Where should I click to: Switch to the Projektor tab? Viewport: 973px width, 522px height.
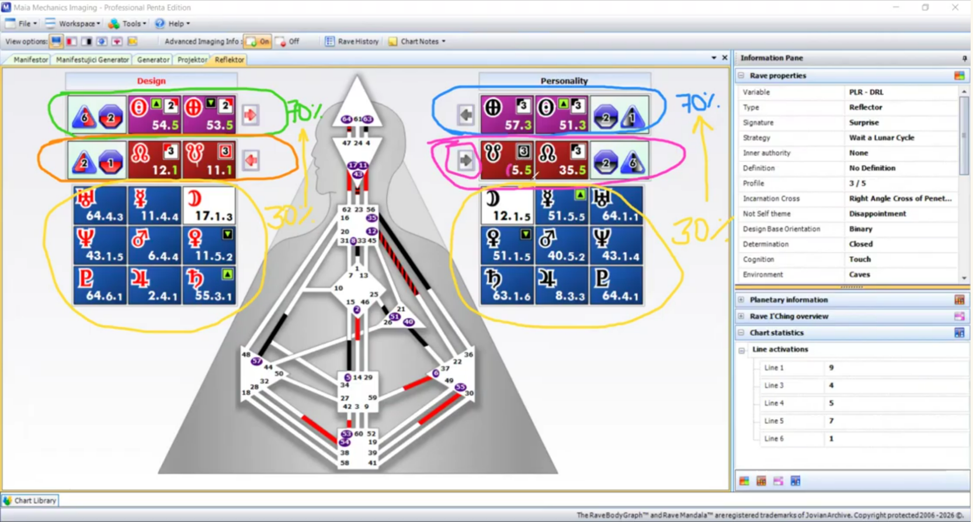192,60
